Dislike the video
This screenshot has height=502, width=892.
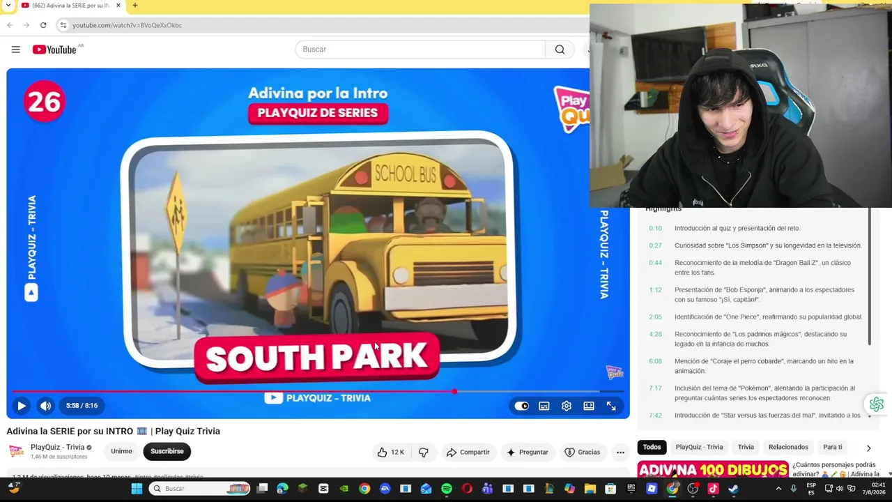click(x=424, y=452)
